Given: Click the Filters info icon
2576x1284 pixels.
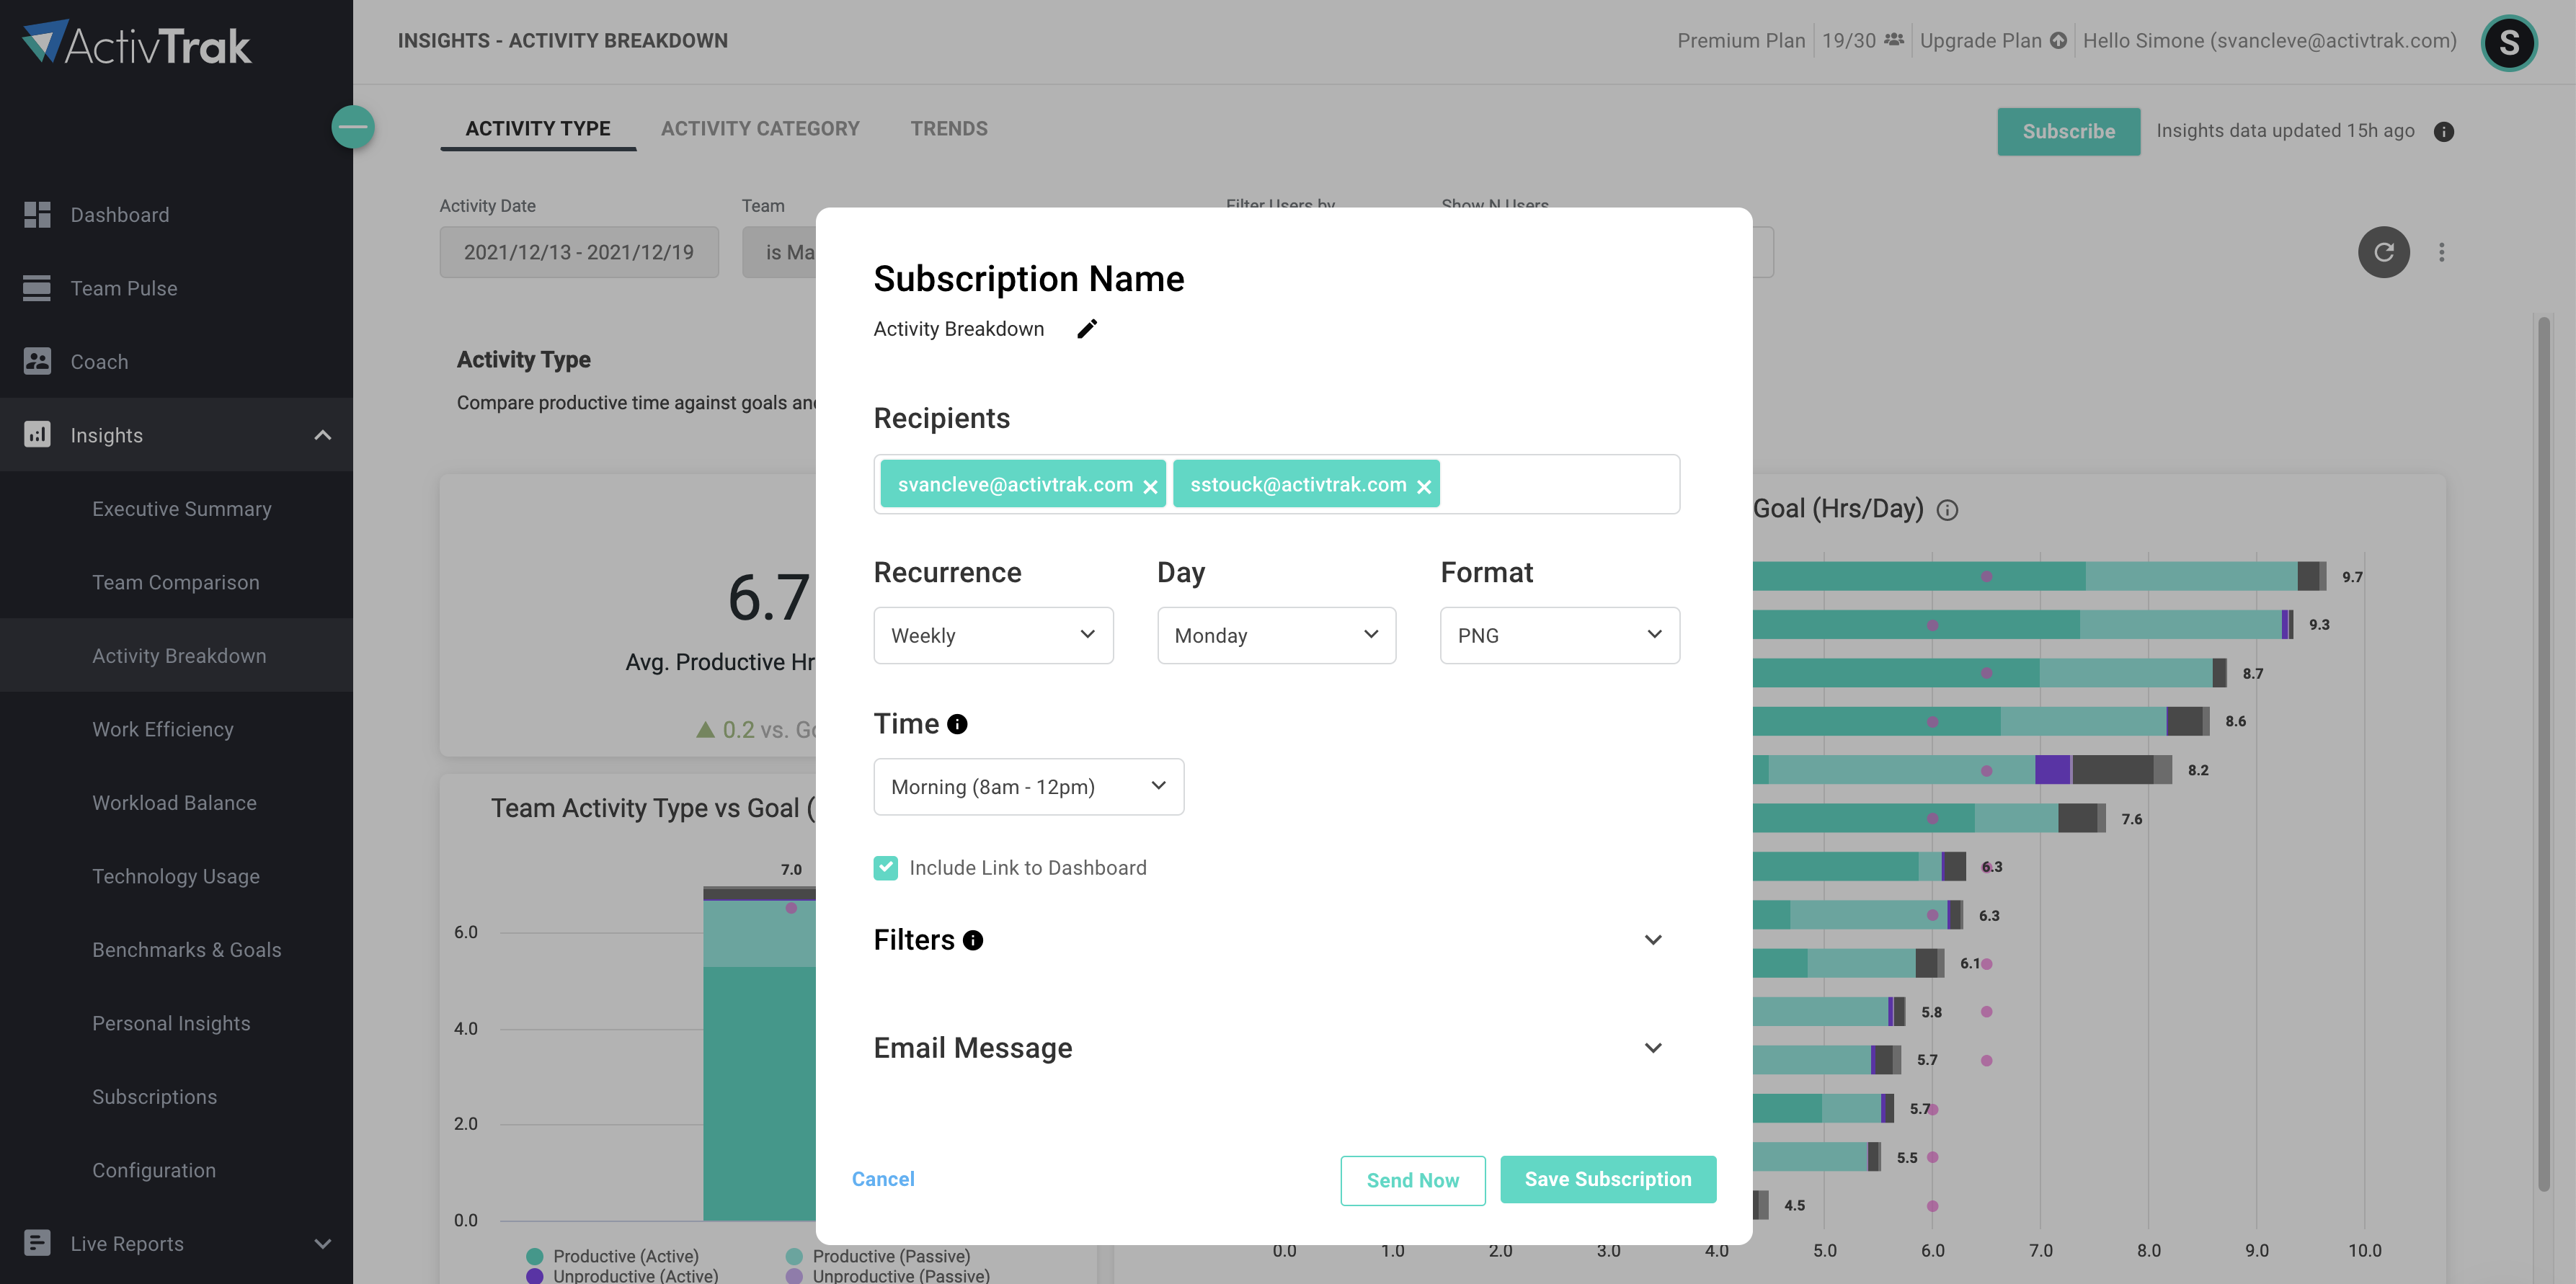Looking at the screenshot, I should (x=973, y=940).
